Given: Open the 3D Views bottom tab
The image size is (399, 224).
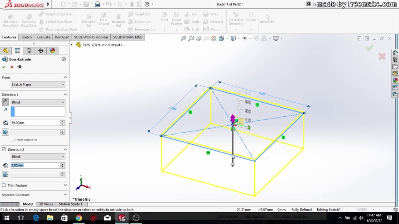Looking at the screenshot, I should point(46,204).
